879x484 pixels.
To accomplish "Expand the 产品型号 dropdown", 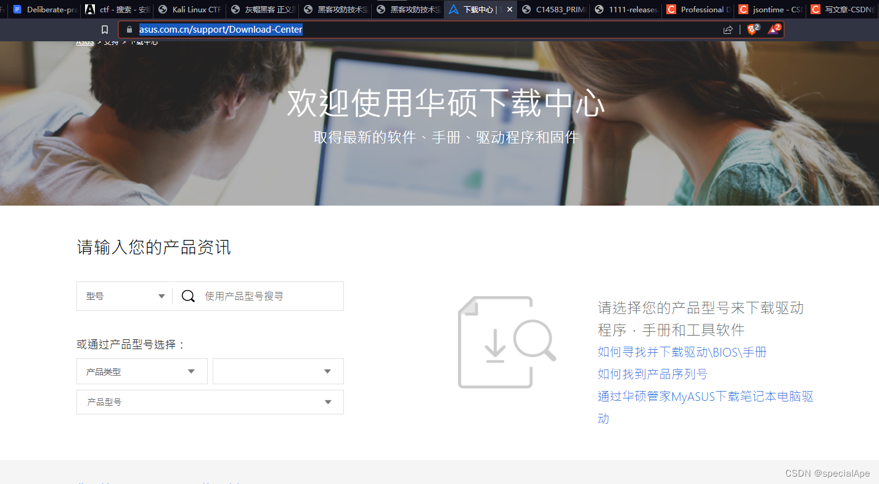I will pyautogui.click(x=210, y=402).
